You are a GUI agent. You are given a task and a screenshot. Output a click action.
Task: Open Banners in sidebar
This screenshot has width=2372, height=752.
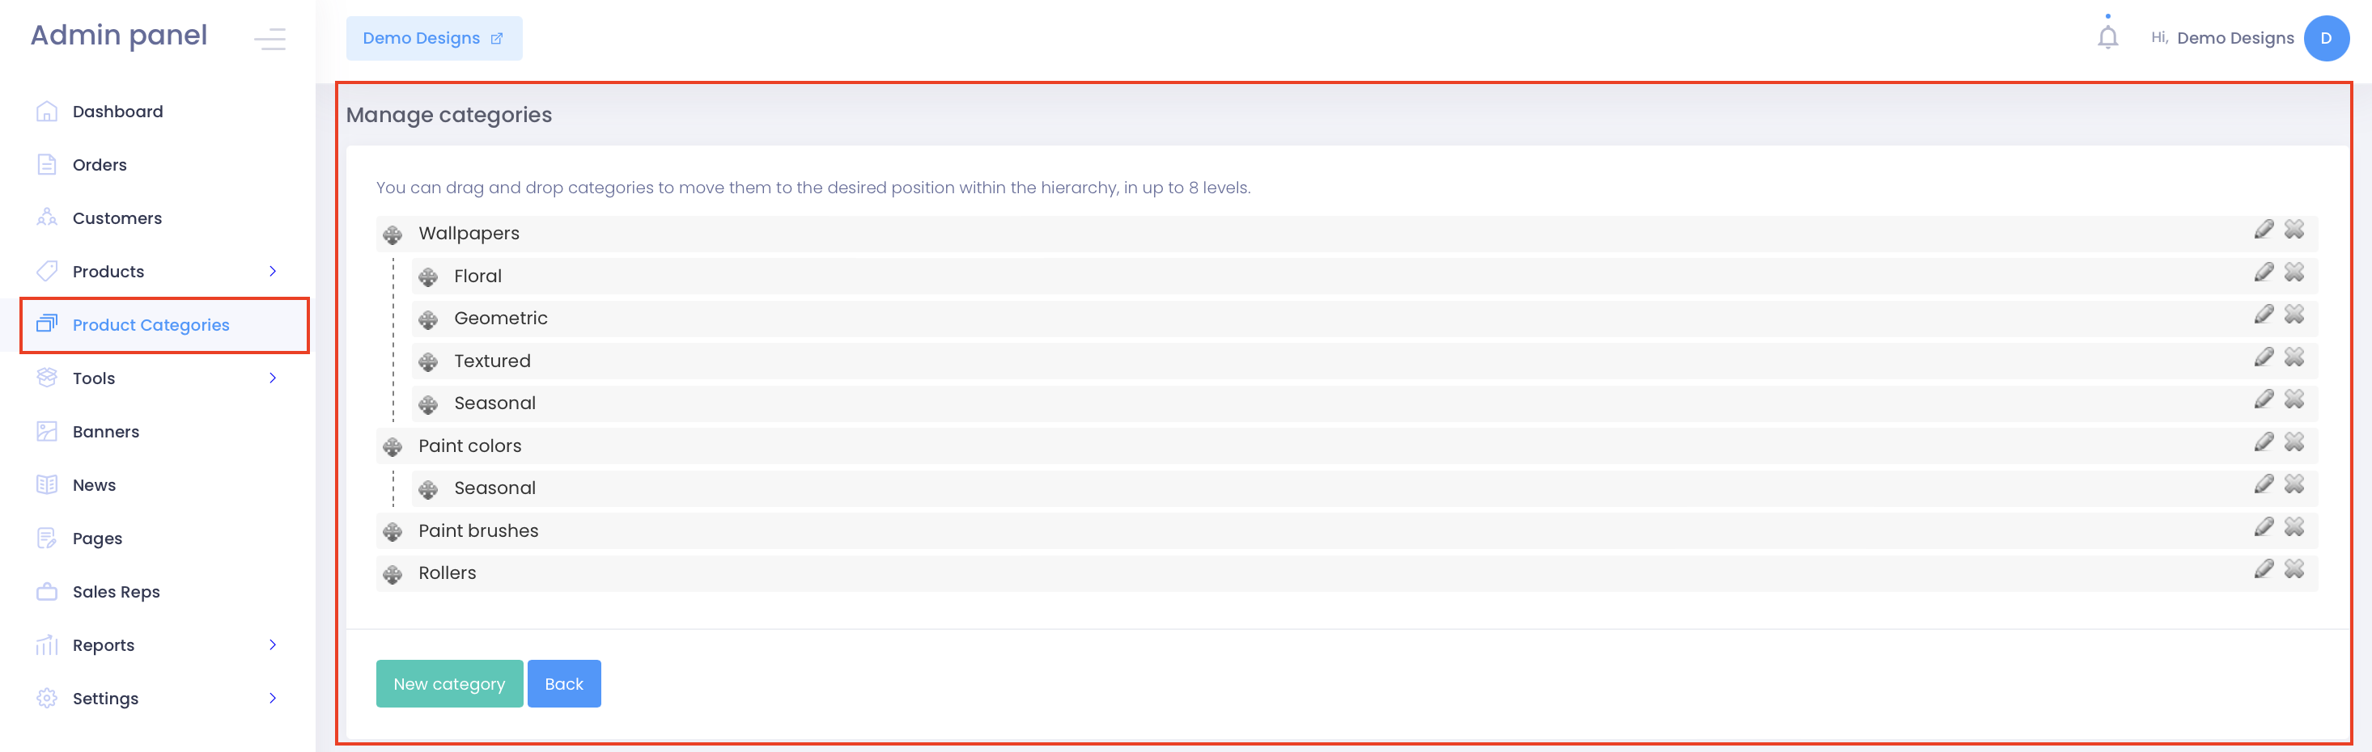(106, 432)
